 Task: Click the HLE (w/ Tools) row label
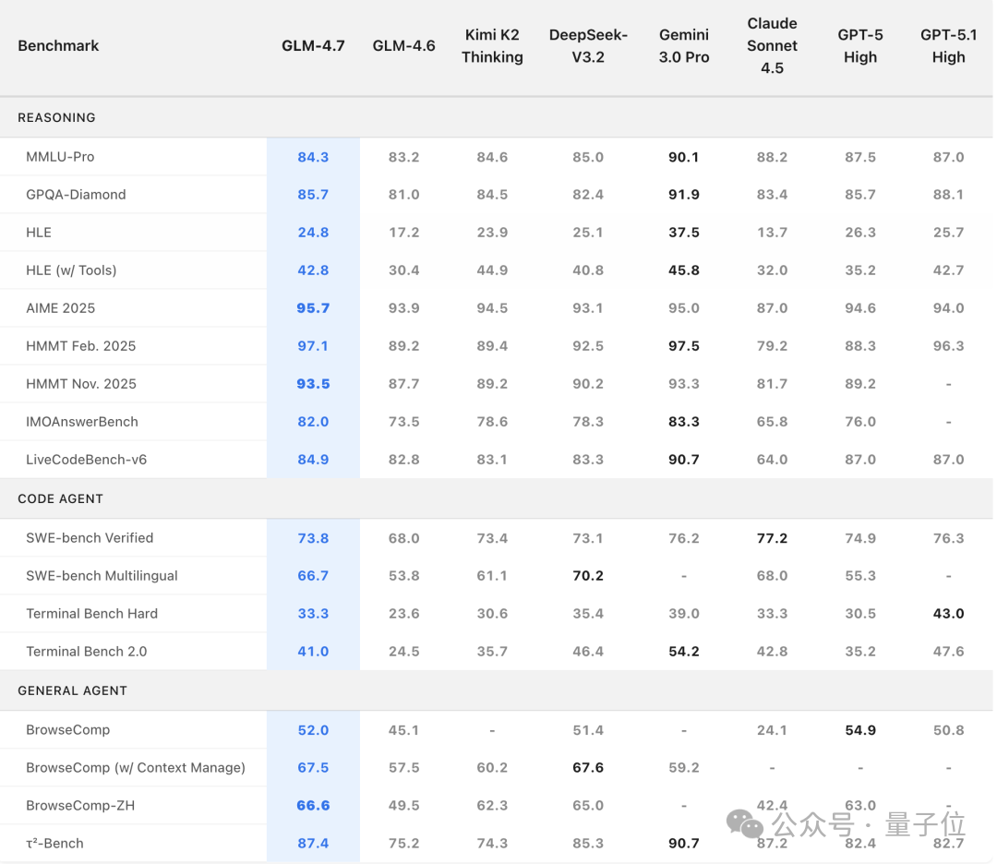[71, 270]
